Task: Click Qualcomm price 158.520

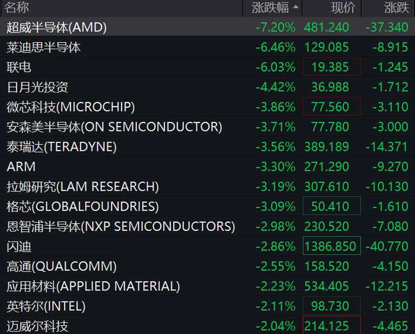Action: pos(326,266)
